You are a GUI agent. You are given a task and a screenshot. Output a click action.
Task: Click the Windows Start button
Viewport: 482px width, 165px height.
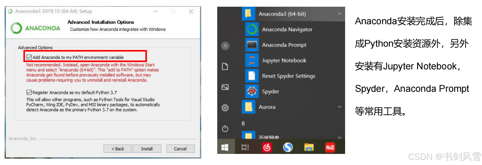point(225,147)
